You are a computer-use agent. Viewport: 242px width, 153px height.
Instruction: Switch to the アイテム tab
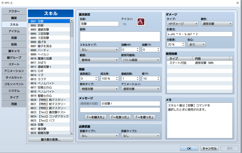pyautogui.click(x=14, y=31)
